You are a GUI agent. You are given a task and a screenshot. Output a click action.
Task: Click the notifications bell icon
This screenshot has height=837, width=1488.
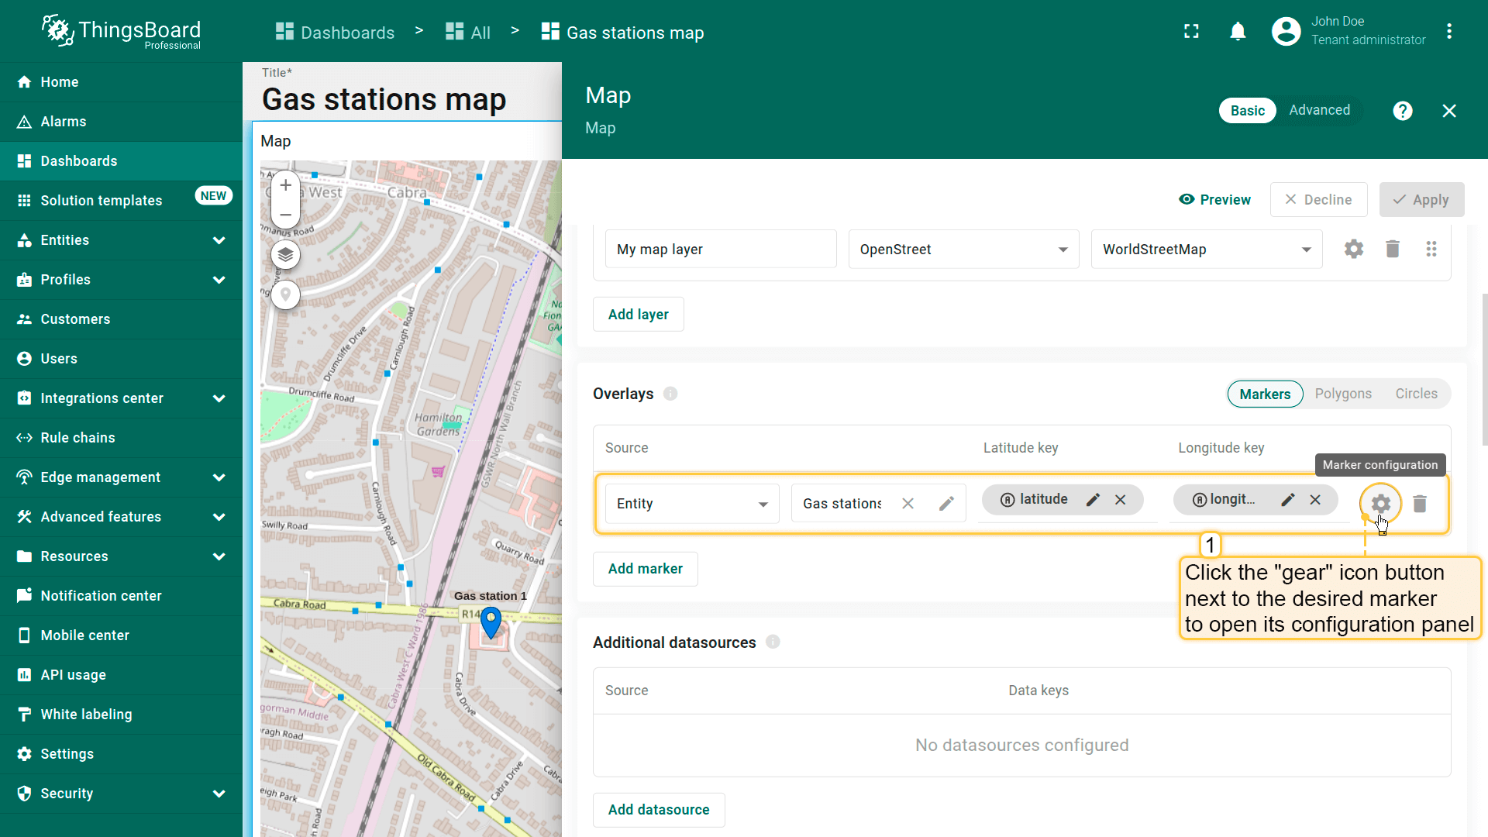click(1238, 32)
